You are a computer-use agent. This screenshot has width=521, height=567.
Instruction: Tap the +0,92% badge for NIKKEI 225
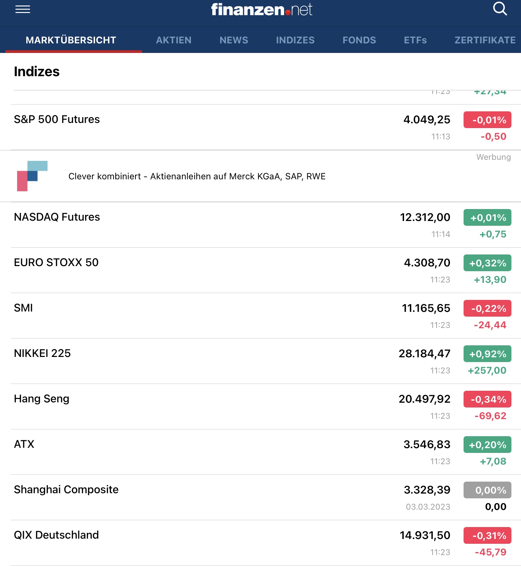tap(487, 354)
